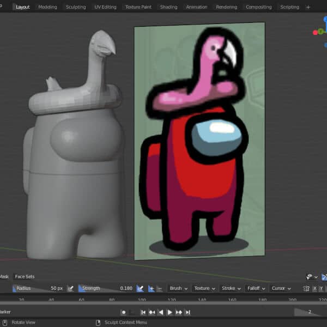
Task: Toggle pressure sensitivity for Strength
Action: (140, 289)
